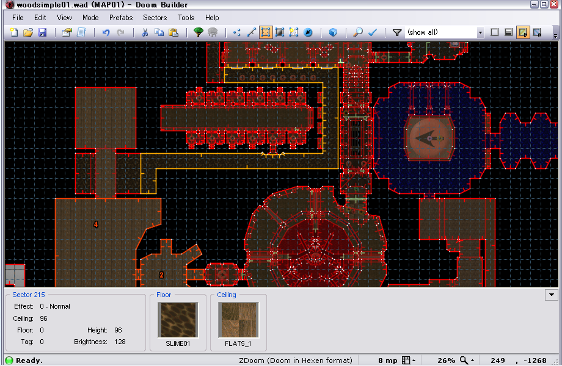Open the Mode menu
562x366 pixels.
90,18
